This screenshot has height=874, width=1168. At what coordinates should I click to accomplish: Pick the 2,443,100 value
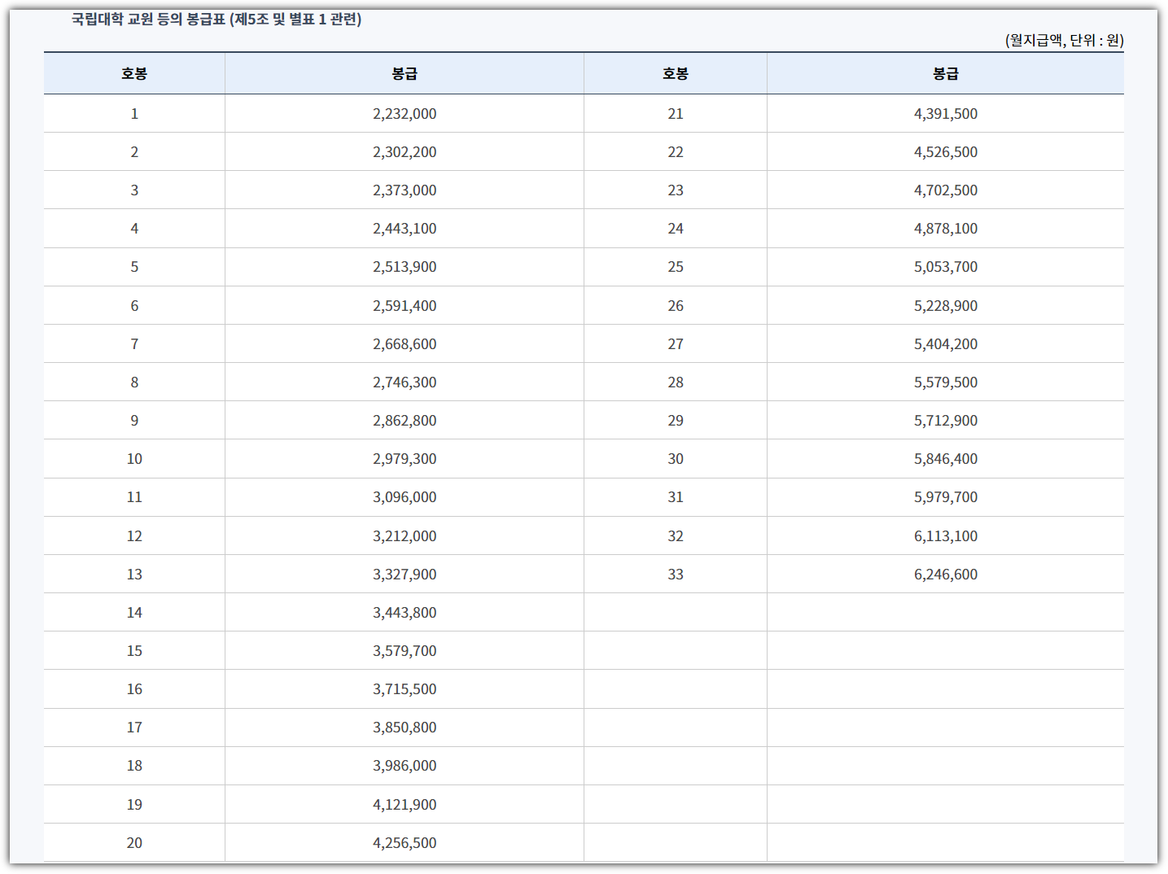tap(405, 229)
